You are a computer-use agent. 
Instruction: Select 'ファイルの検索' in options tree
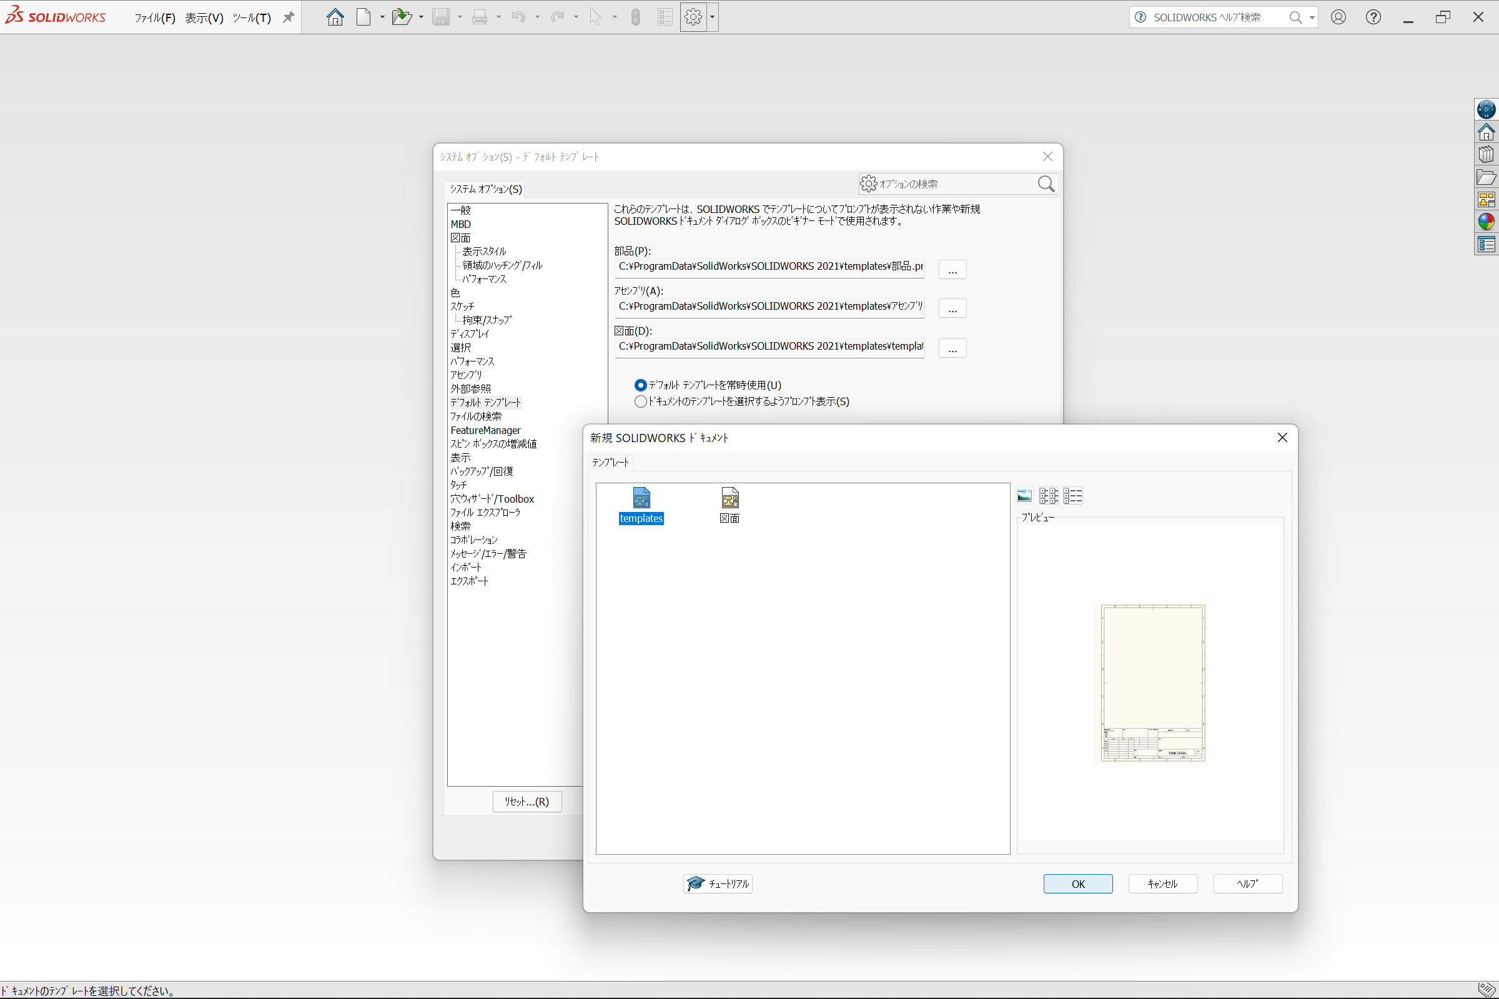click(476, 416)
